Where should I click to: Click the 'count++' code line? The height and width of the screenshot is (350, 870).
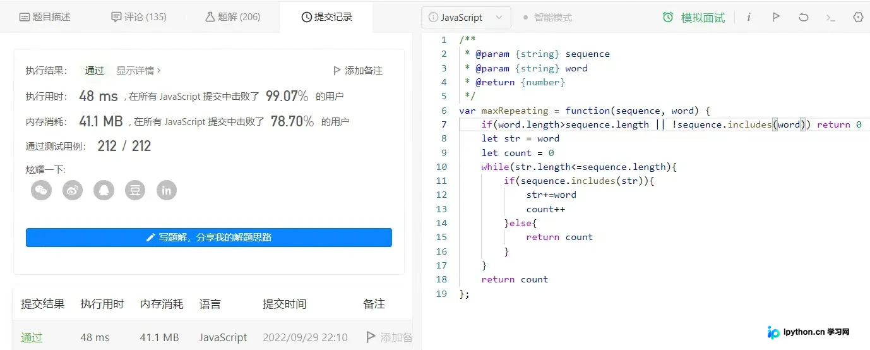click(x=545, y=209)
